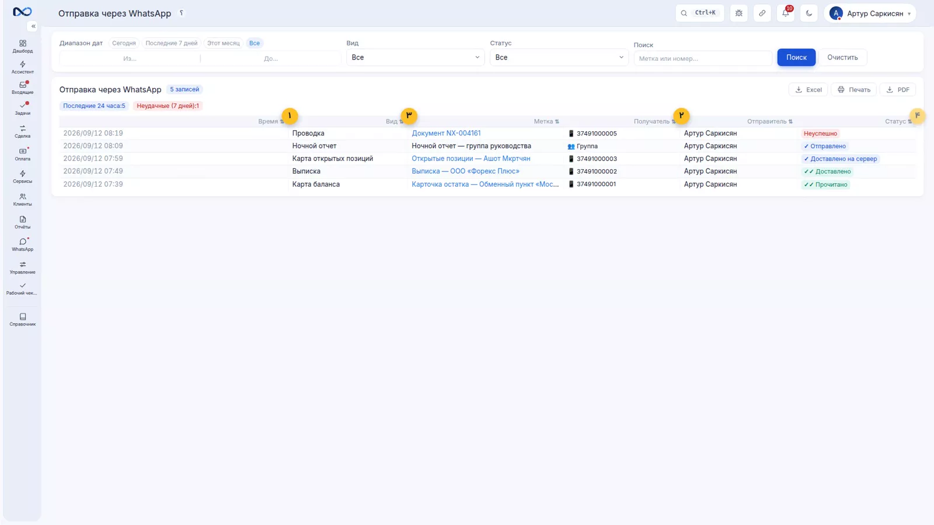
Task: Select the Этот месяц range
Action: (223, 43)
